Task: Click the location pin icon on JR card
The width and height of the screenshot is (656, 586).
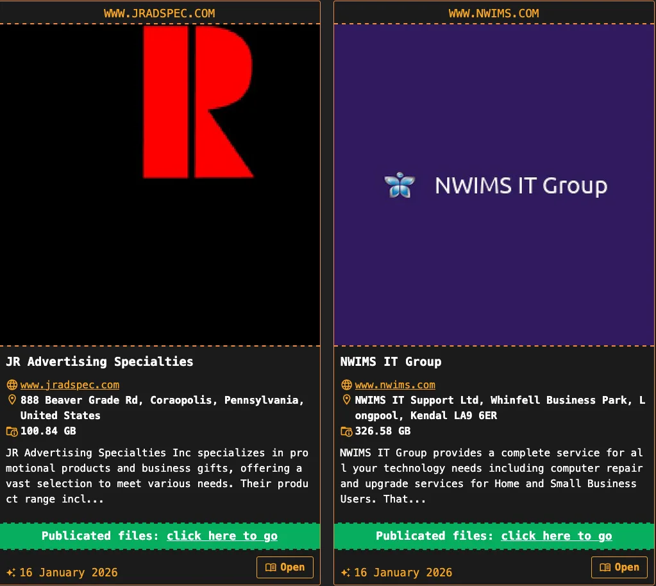Action: [x=12, y=400]
